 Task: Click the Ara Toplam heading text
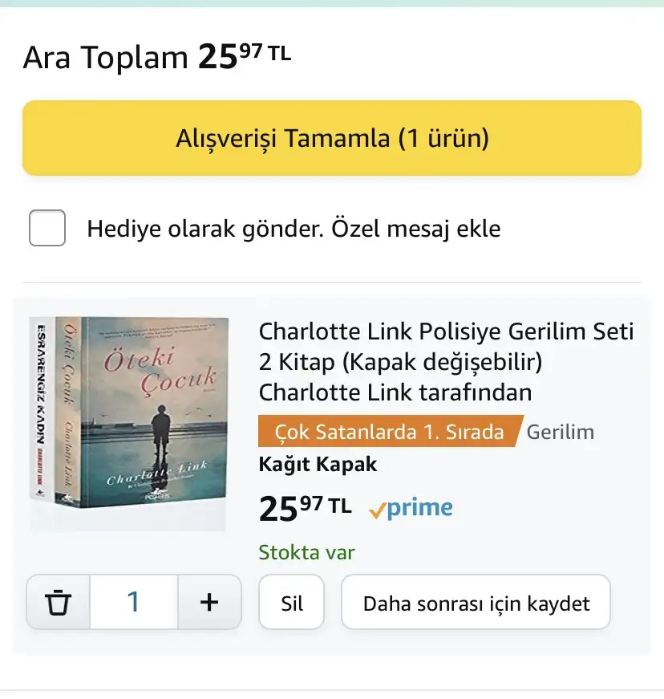pyautogui.click(x=106, y=58)
